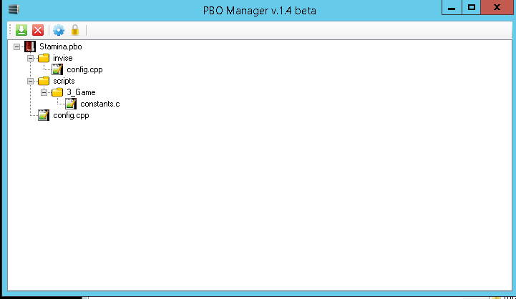
Task: Maximize the PBO Manager window
Action: click(x=472, y=7)
